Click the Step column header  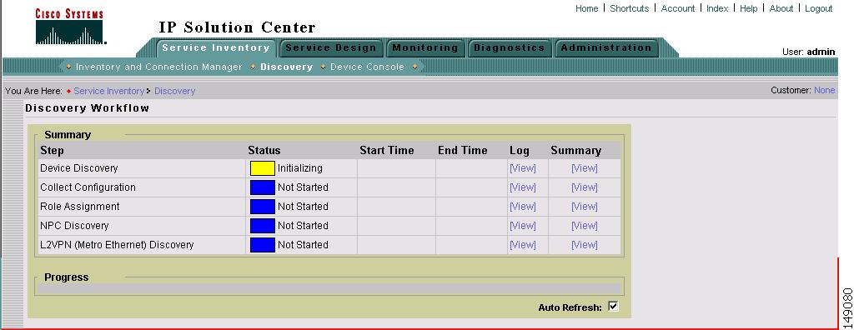point(53,151)
